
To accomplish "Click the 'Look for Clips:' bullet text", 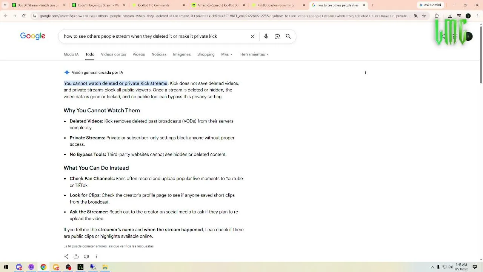I will (85, 195).
